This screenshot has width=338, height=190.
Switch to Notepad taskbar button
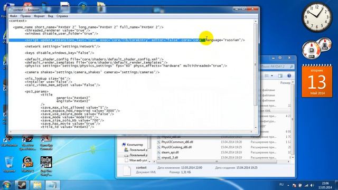pyautogui.click(x=52, y=185)
